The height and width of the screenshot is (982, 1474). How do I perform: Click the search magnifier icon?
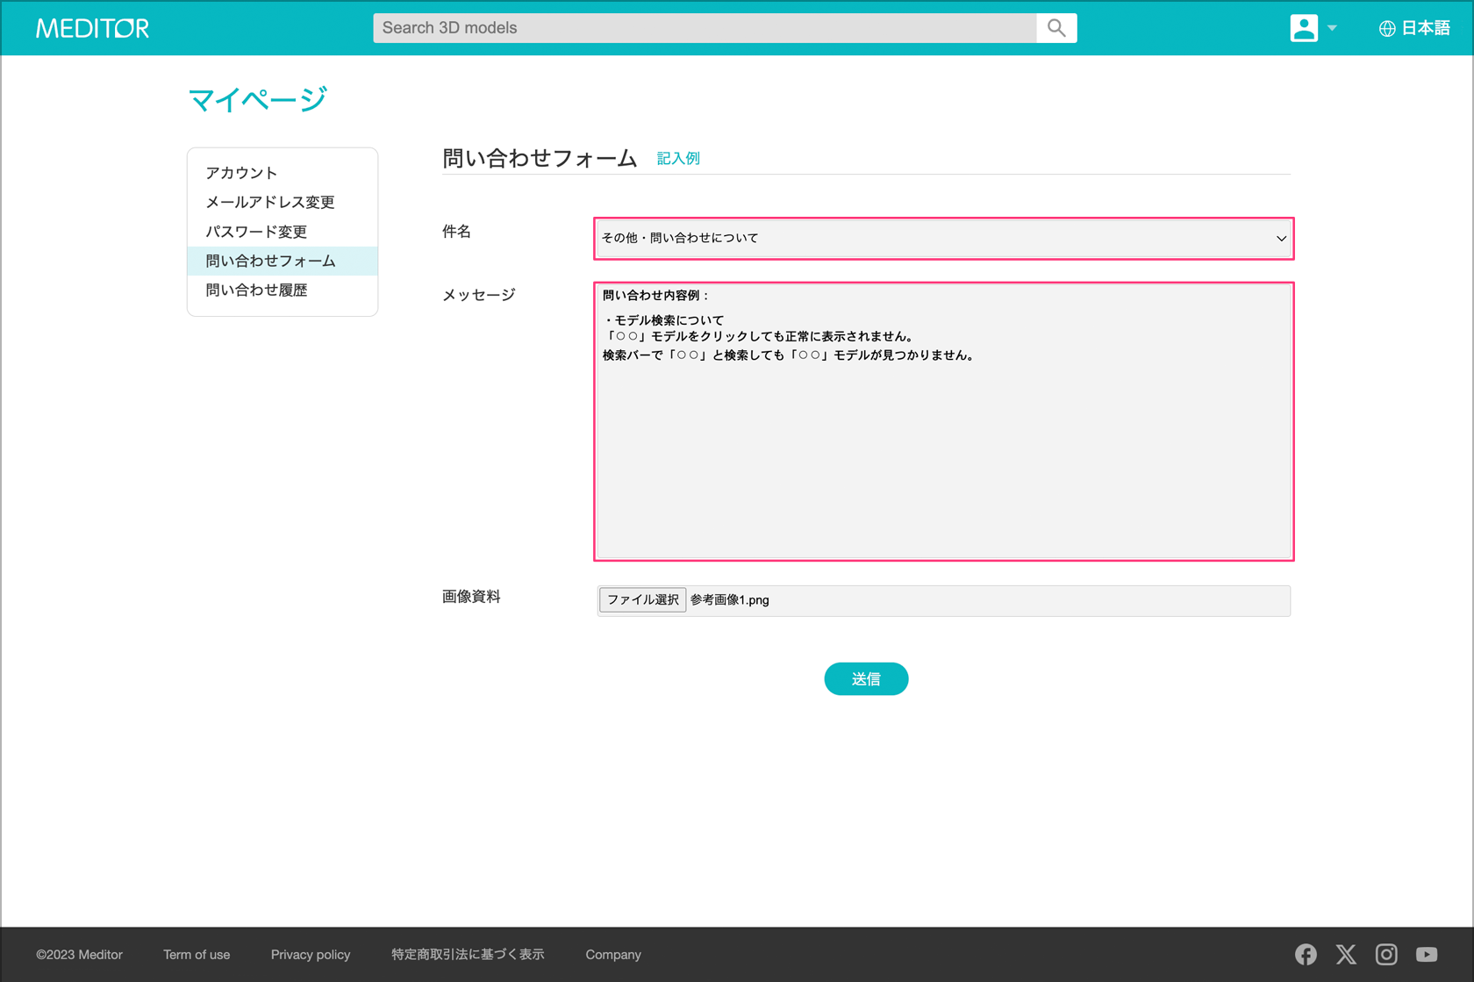point(1056,28)
